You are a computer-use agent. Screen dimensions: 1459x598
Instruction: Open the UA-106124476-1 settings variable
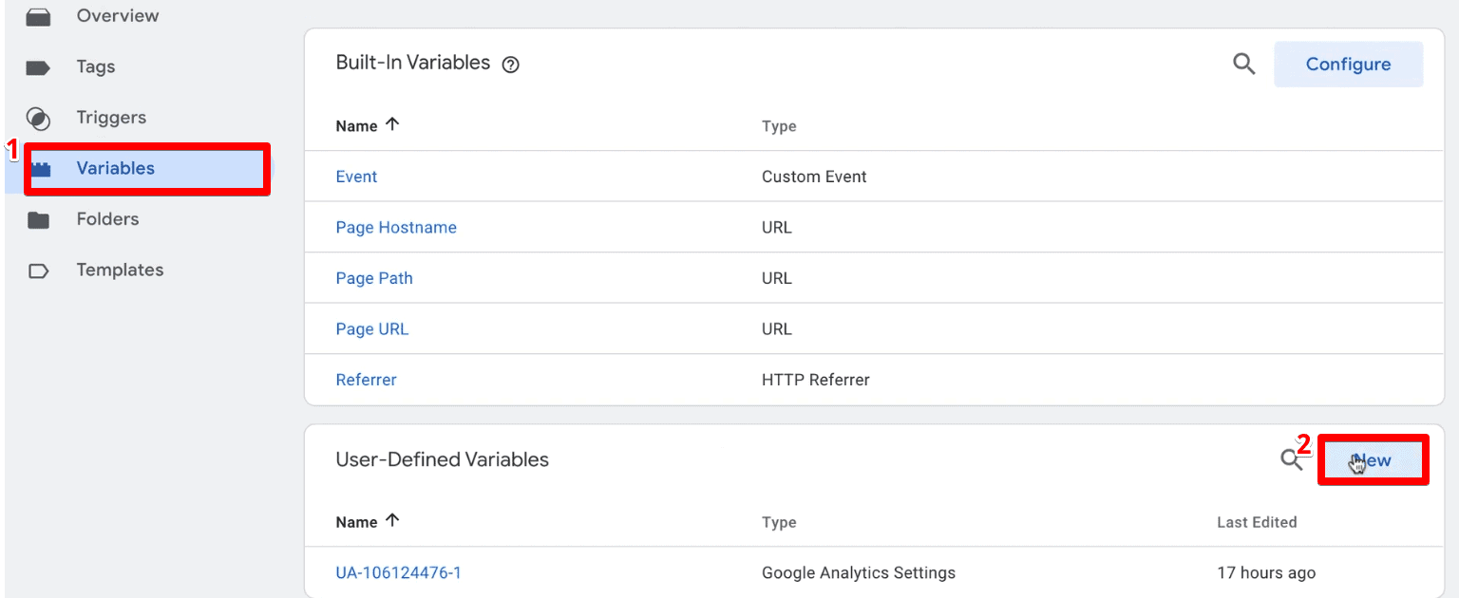399,572
